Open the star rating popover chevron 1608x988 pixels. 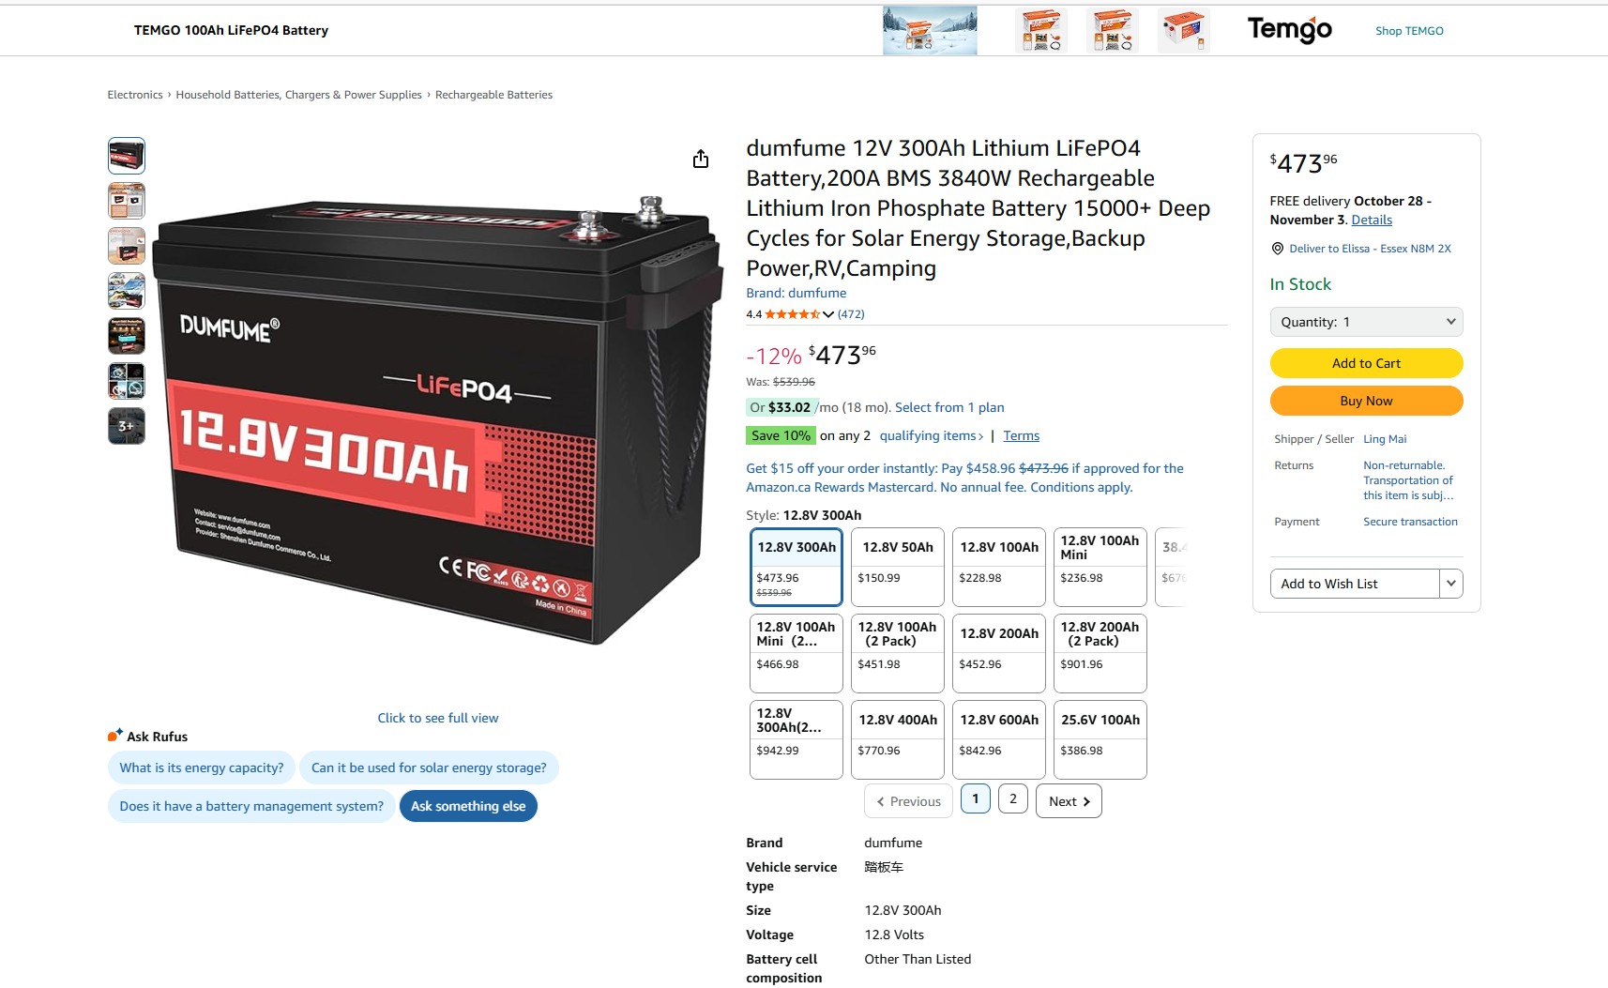[828, 314]
